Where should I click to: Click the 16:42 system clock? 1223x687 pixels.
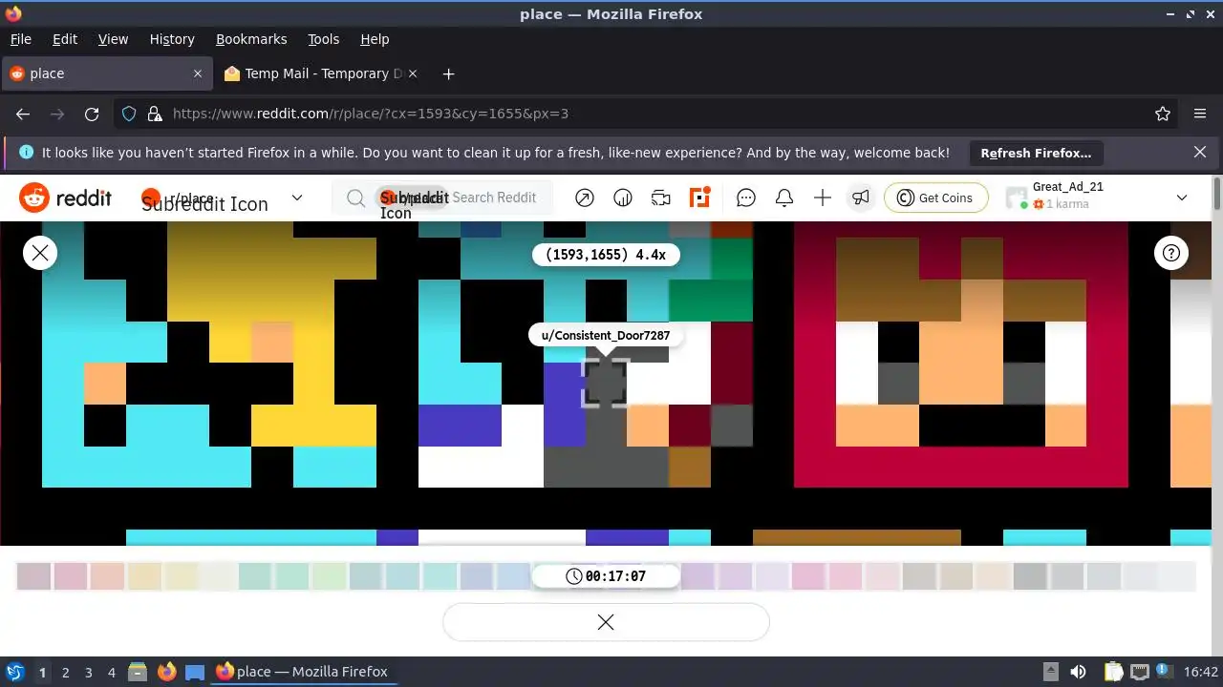[x=1201, y=672]
